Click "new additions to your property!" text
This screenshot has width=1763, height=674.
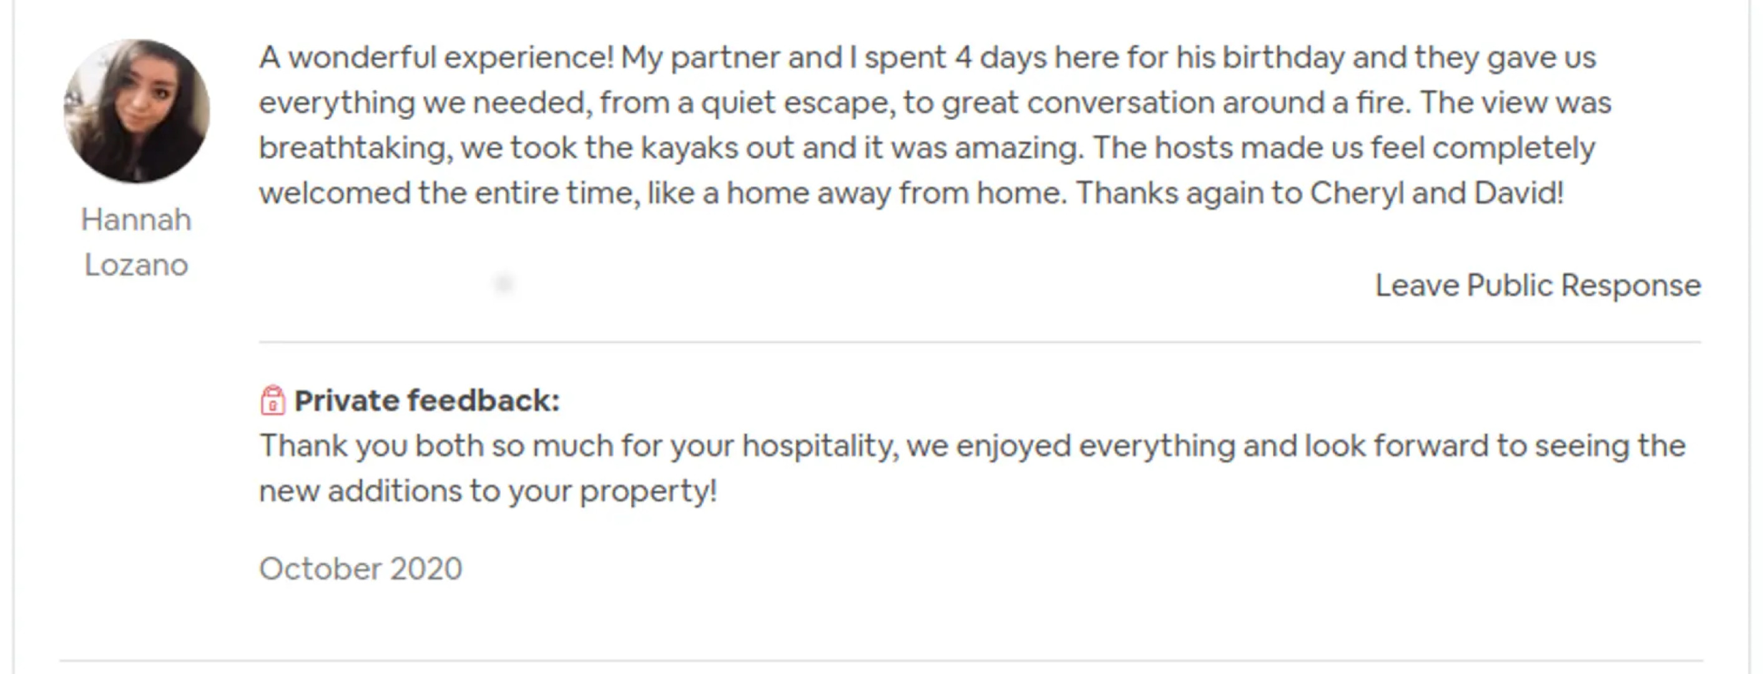tap(488, 491)
